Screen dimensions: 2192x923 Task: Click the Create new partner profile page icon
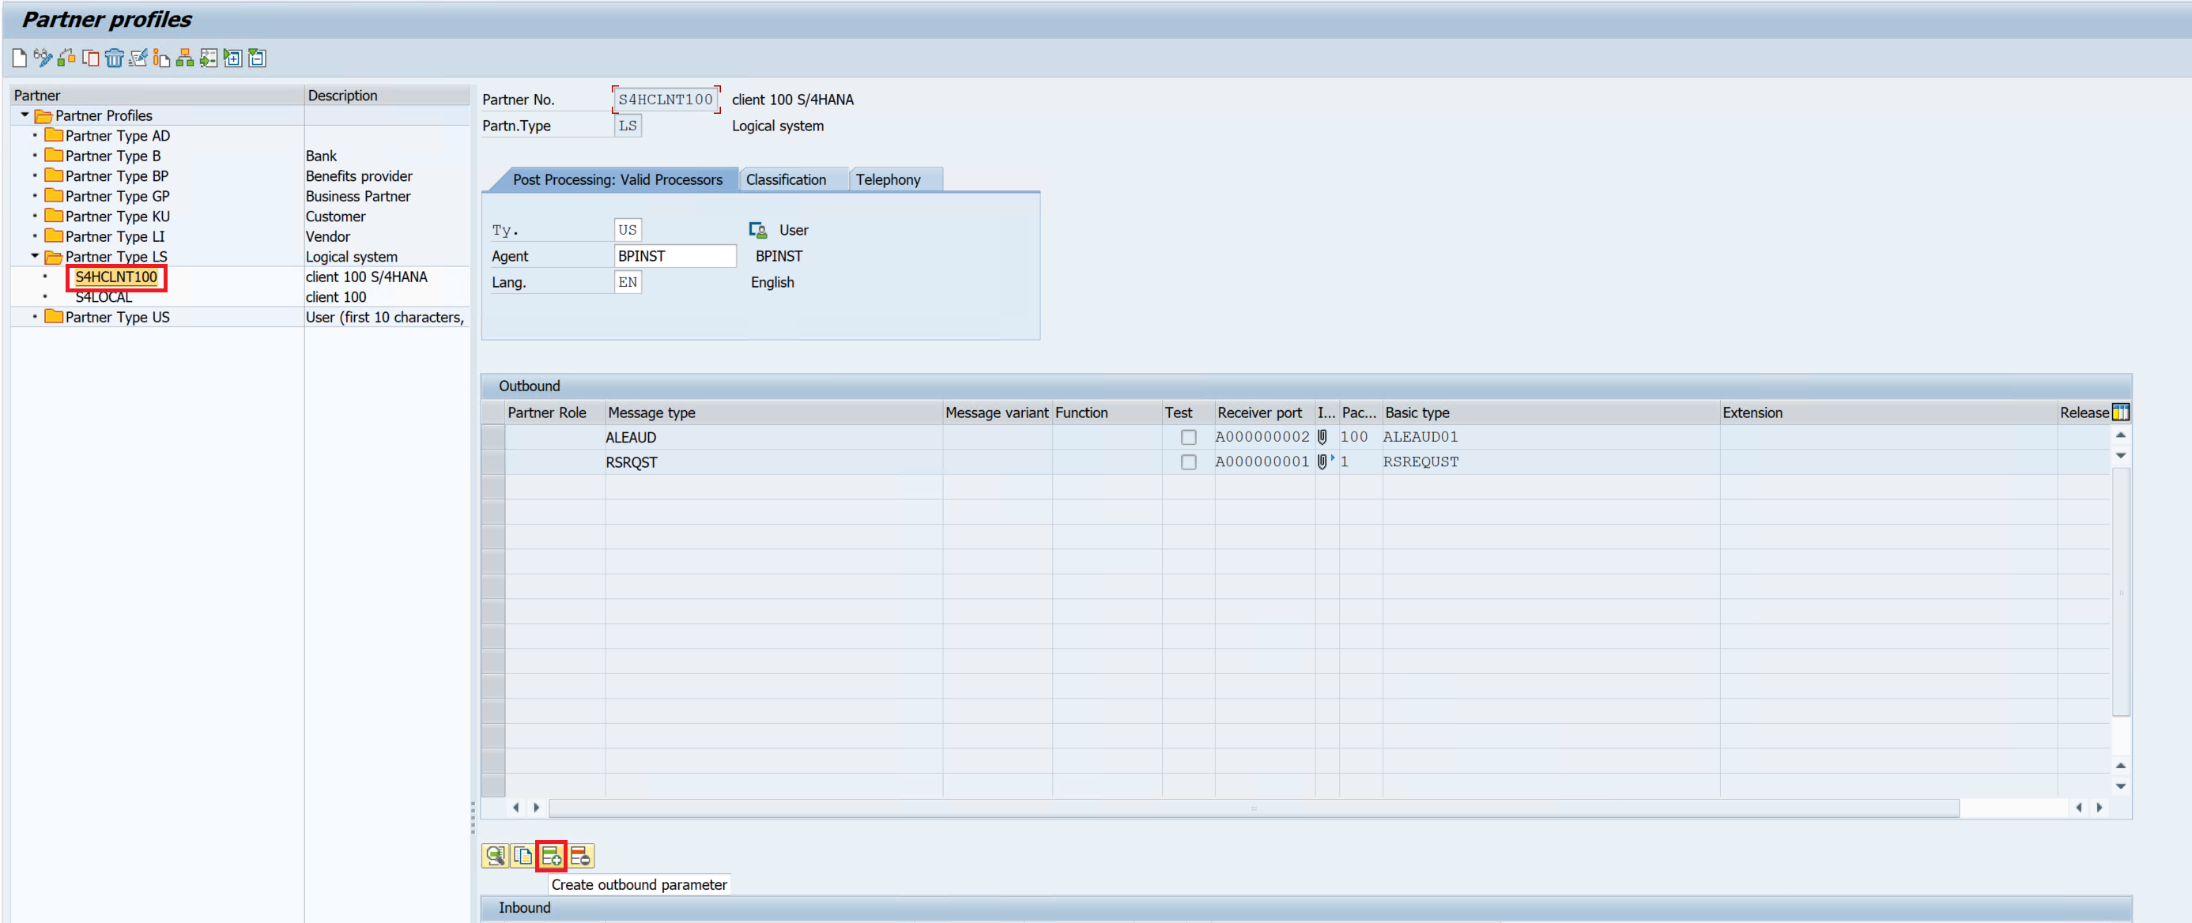point(20,58)
